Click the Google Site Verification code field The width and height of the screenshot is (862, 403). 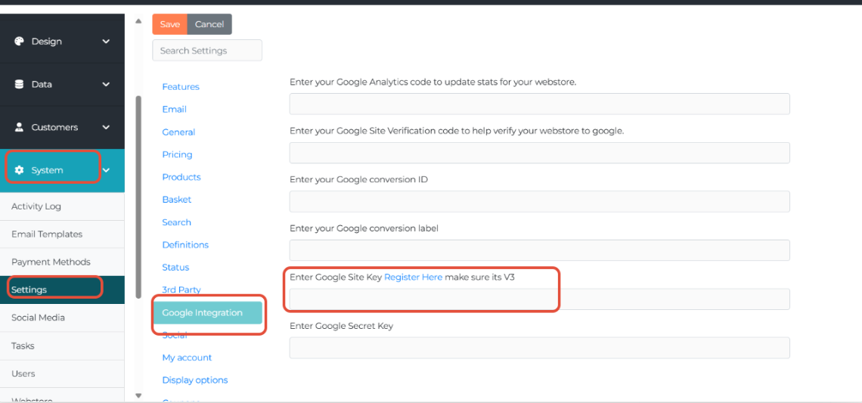[539, 153]
